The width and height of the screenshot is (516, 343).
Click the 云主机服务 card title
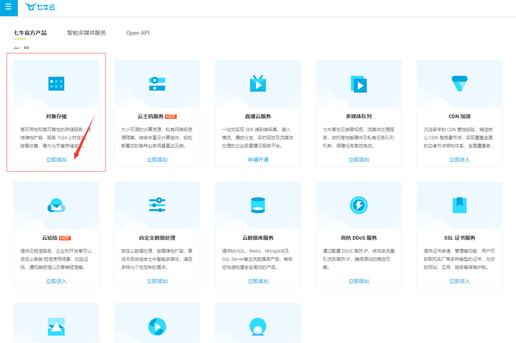(x=150, y=116)
